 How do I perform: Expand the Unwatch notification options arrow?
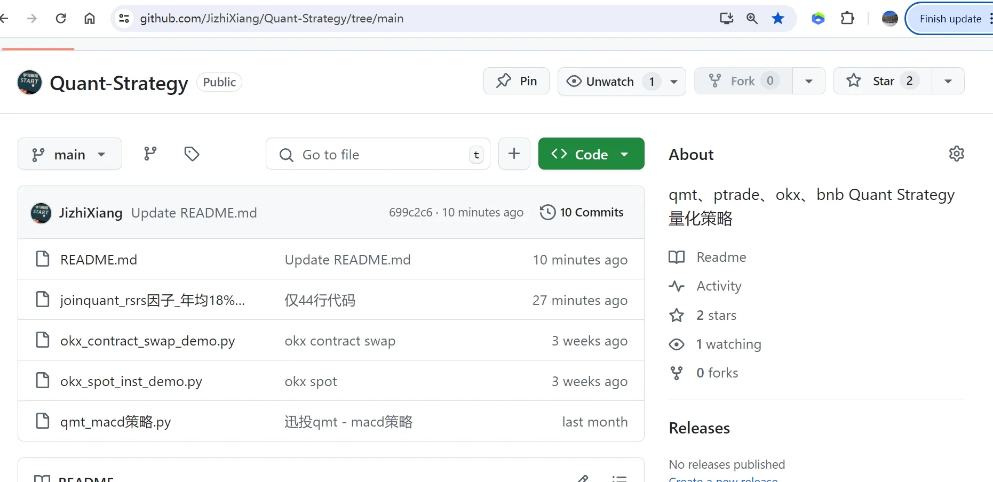(x=674, y=82)
